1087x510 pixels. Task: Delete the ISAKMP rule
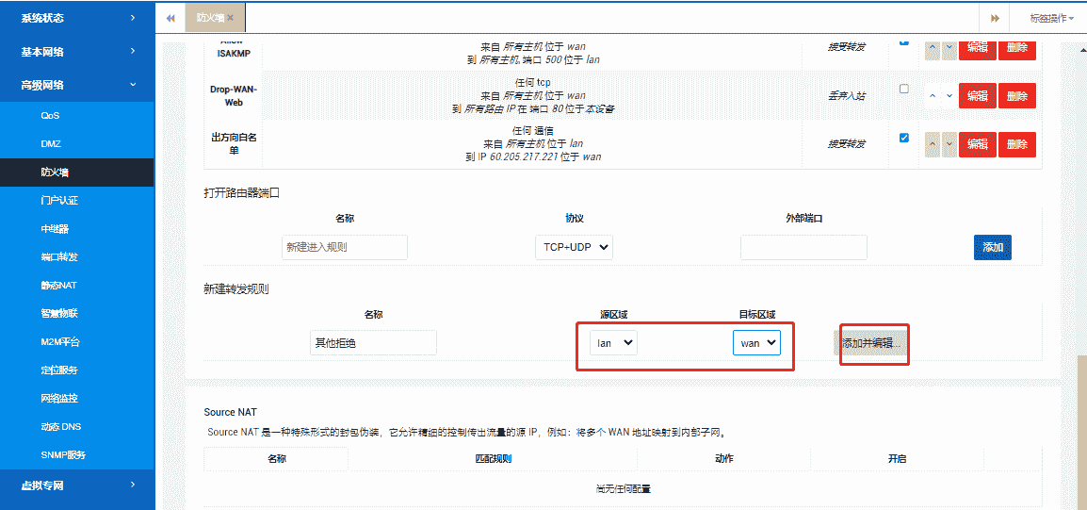1017,49
